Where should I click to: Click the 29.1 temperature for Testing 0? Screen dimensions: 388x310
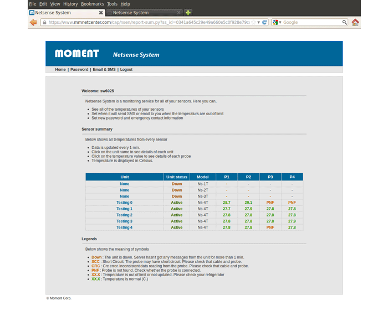pos(248,203)
